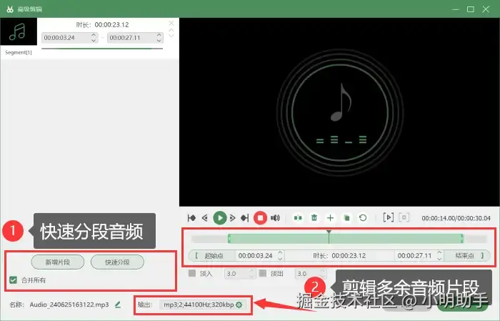Click the app logo in title bar
The image size is (500, 321).
[x=10, y=9]
